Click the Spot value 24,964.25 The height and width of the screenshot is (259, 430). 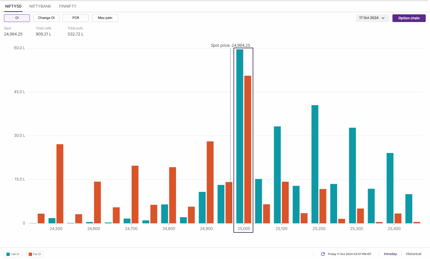[13, 34]
